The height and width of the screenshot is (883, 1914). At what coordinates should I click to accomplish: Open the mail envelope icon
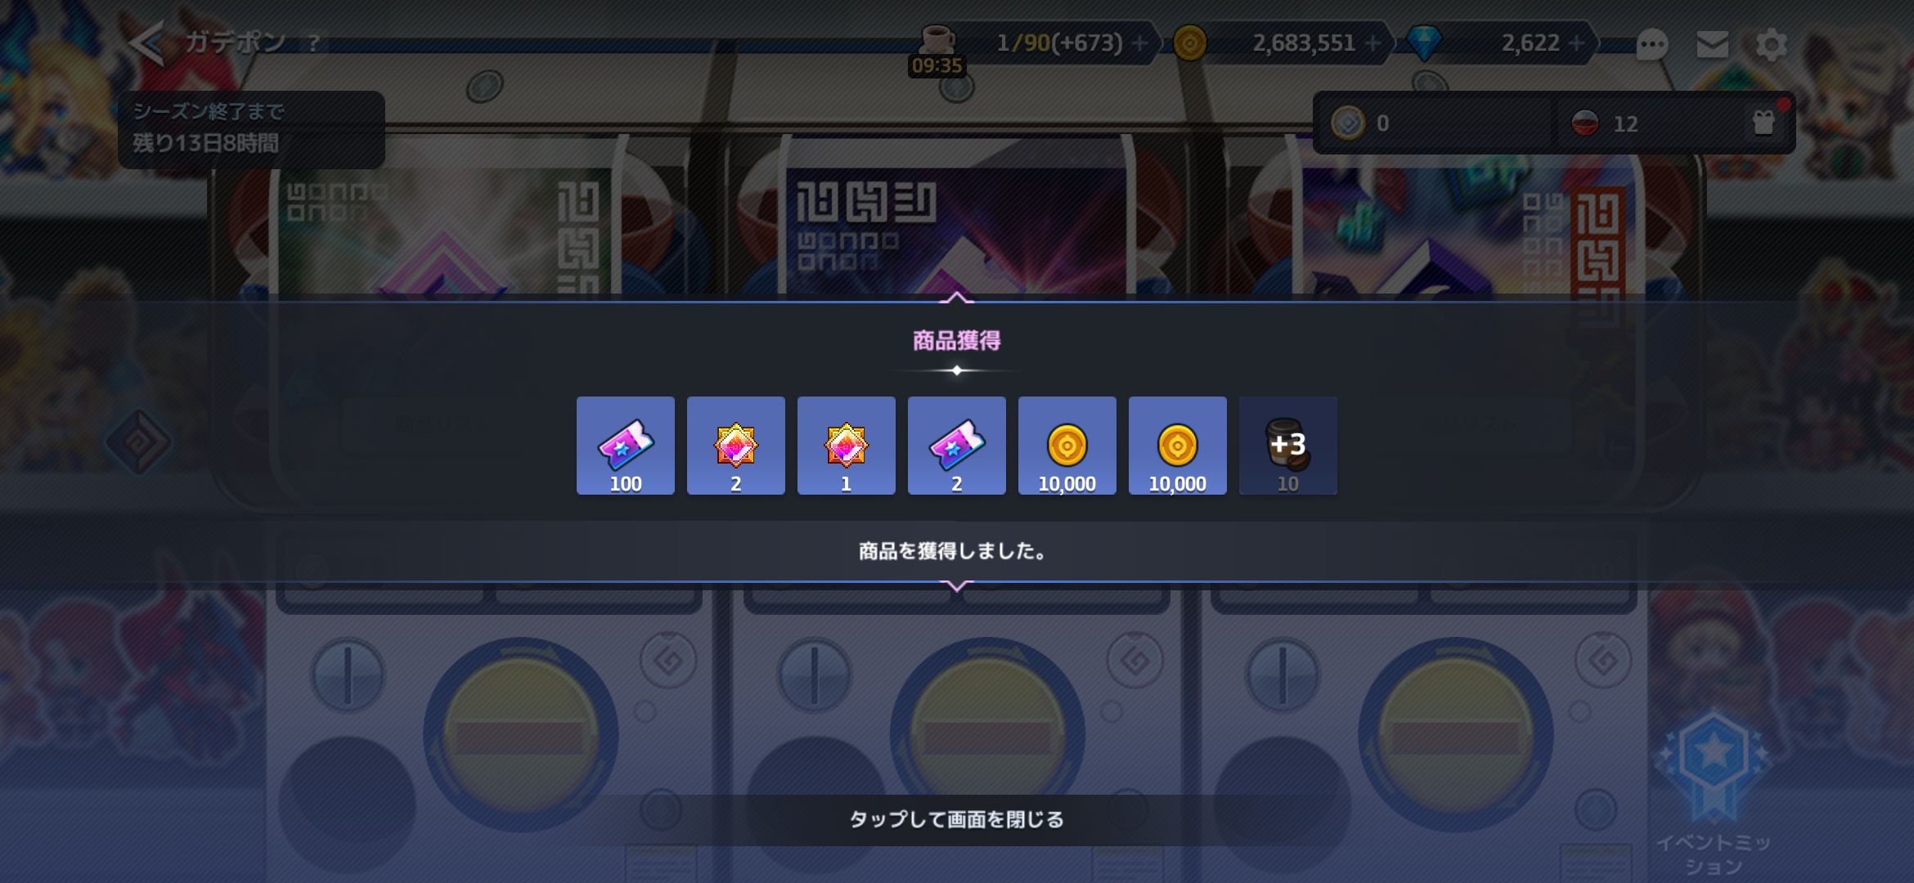(x=1712, y=44)
